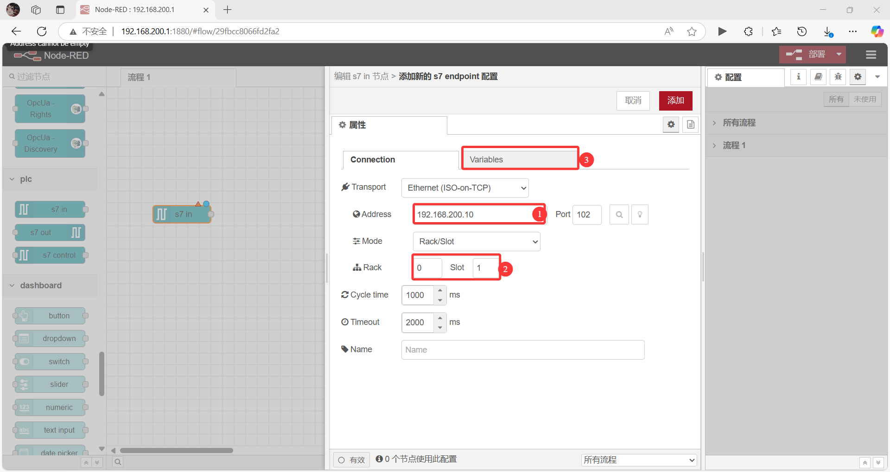Screen dimensions: 890x472
Task: Expand 所有流程 in config sidebar
Action: 739,123
